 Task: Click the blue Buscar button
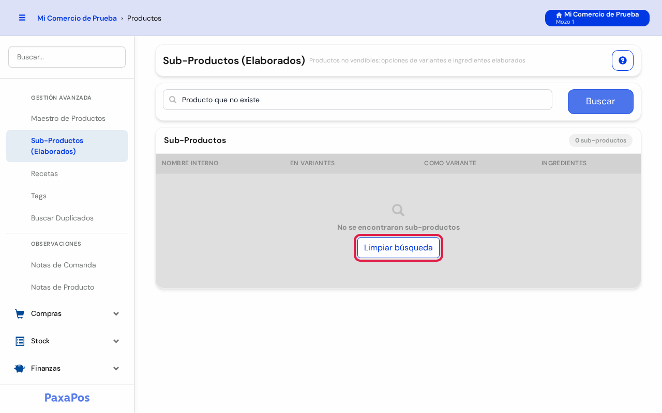click(x=600, y=102)
